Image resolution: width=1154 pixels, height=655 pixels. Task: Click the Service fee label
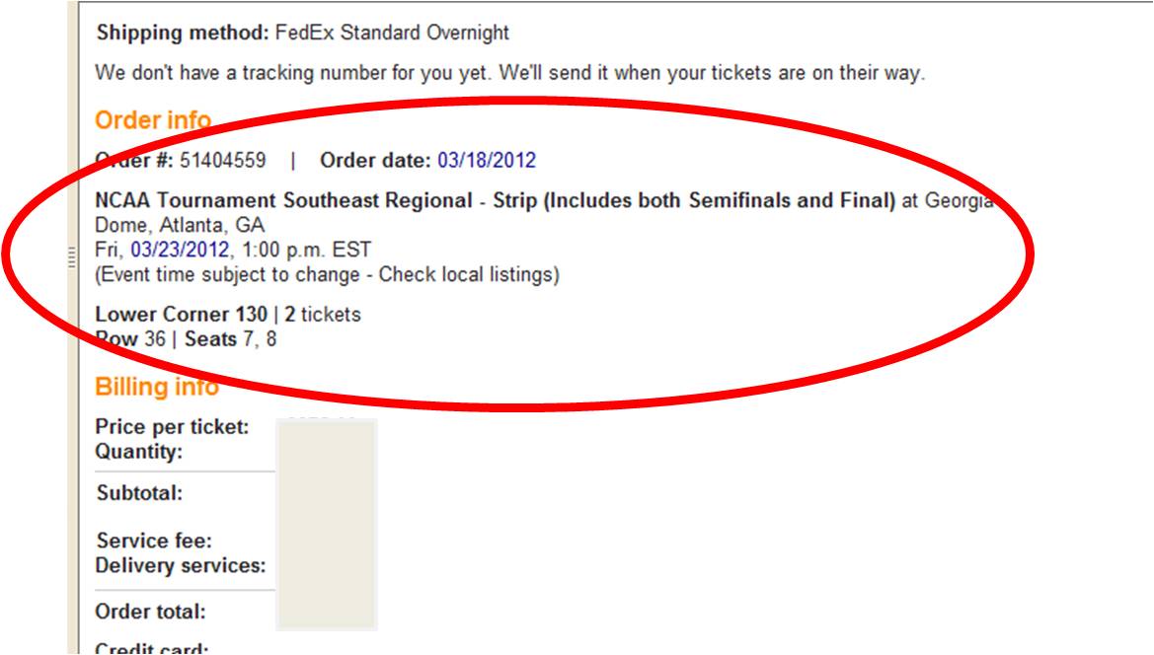tap(155, 541)
